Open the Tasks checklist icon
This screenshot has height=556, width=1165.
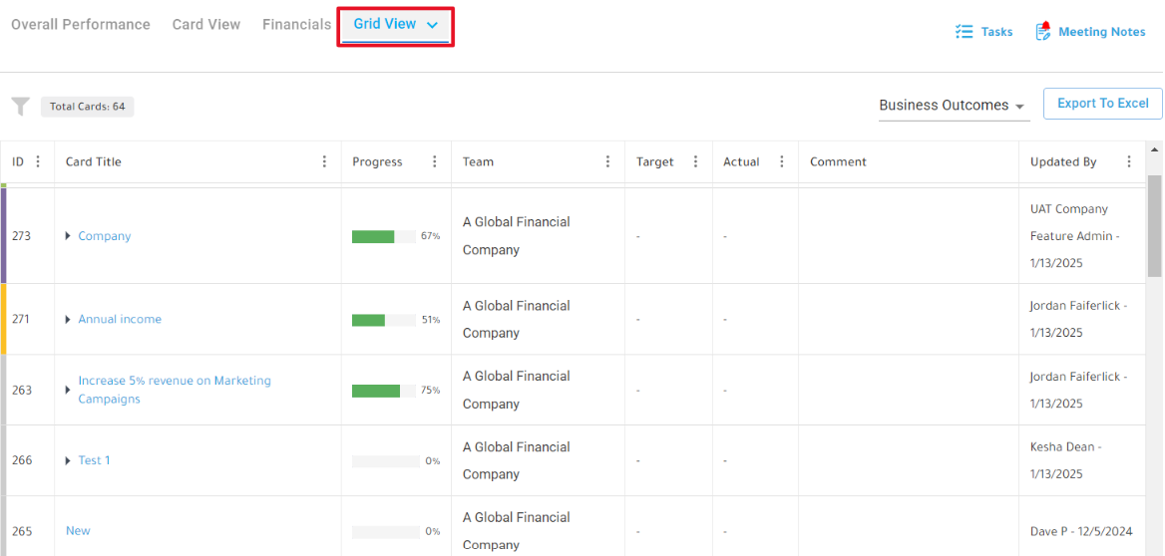pos(964,32)
